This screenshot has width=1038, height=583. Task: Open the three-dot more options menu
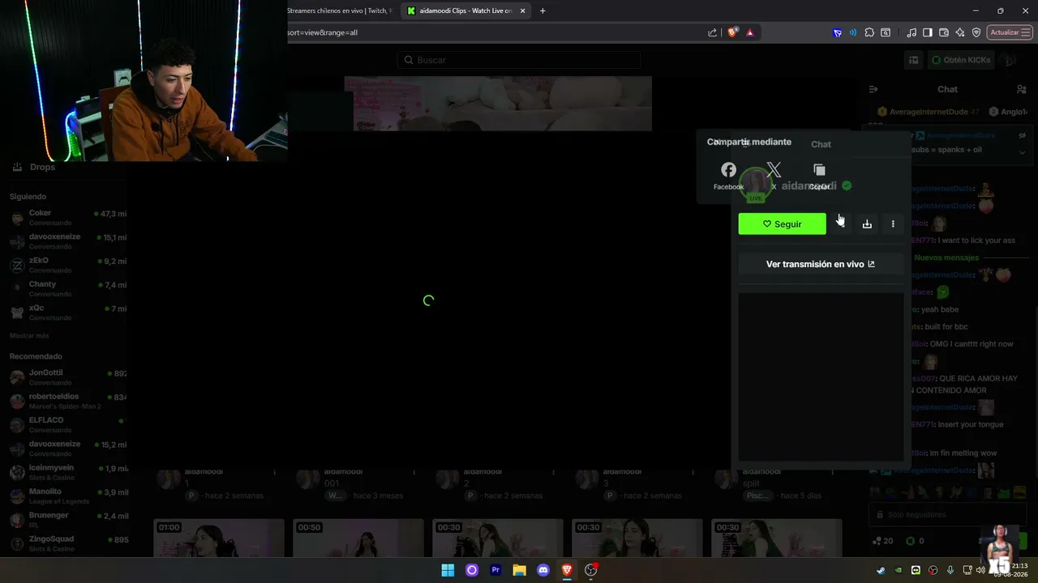tap(893, 224)
